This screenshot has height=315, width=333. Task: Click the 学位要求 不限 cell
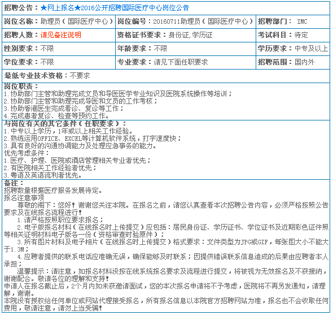click(x=59, y=62)
